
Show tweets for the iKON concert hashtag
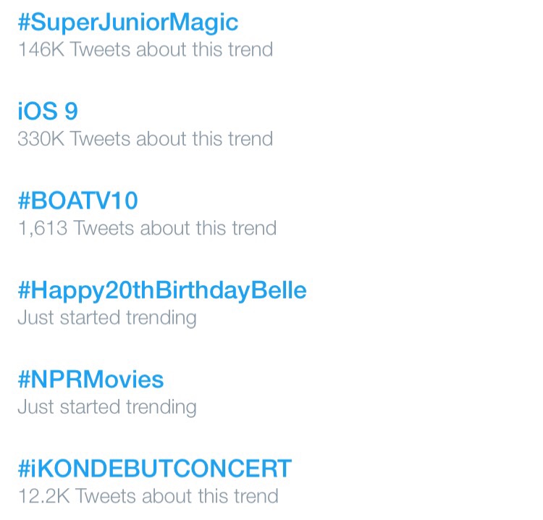154,469
